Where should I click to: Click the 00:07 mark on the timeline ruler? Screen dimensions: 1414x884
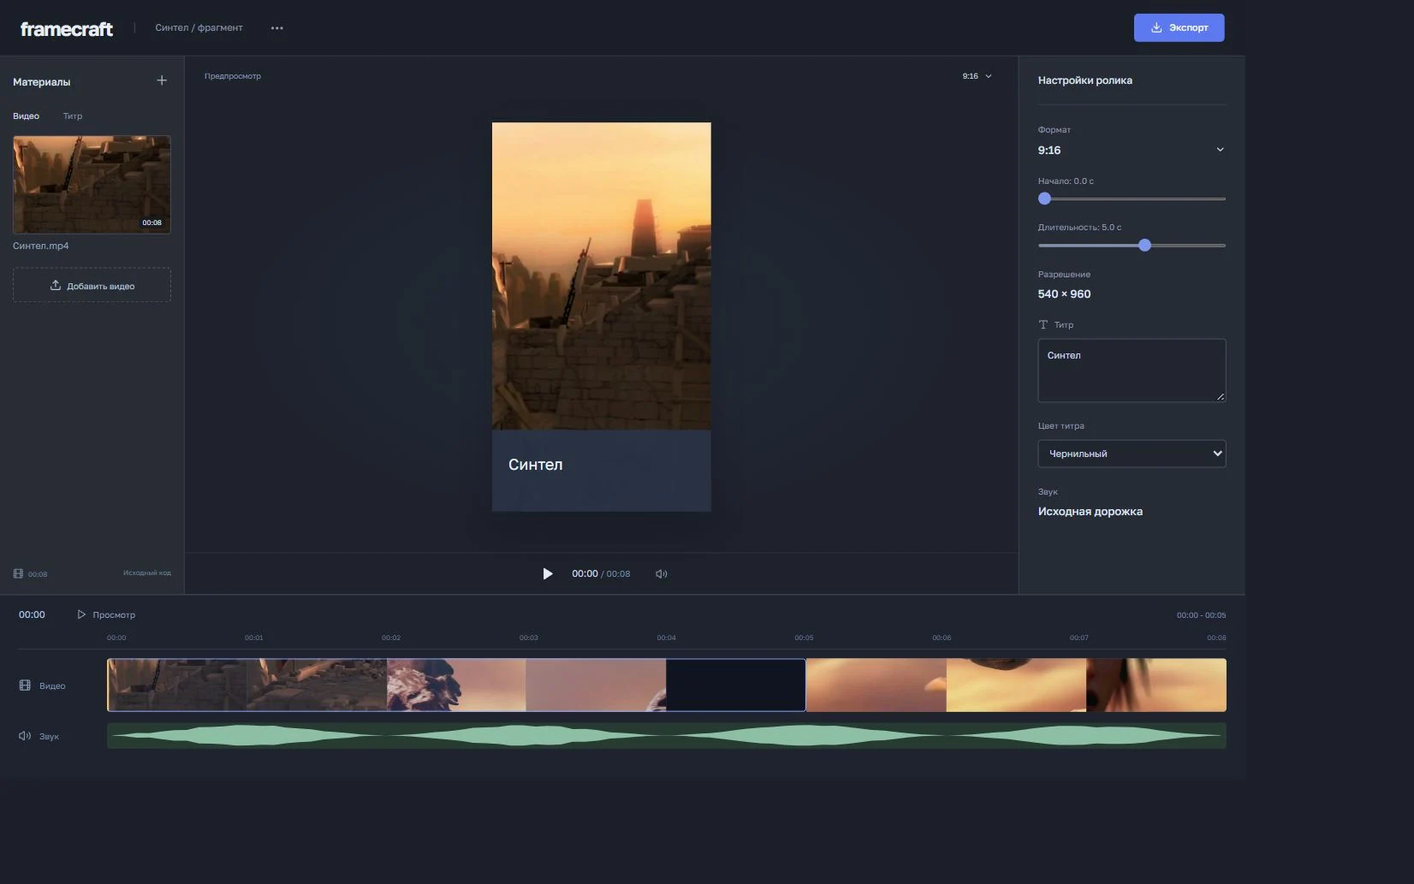tap(1079, 638)
